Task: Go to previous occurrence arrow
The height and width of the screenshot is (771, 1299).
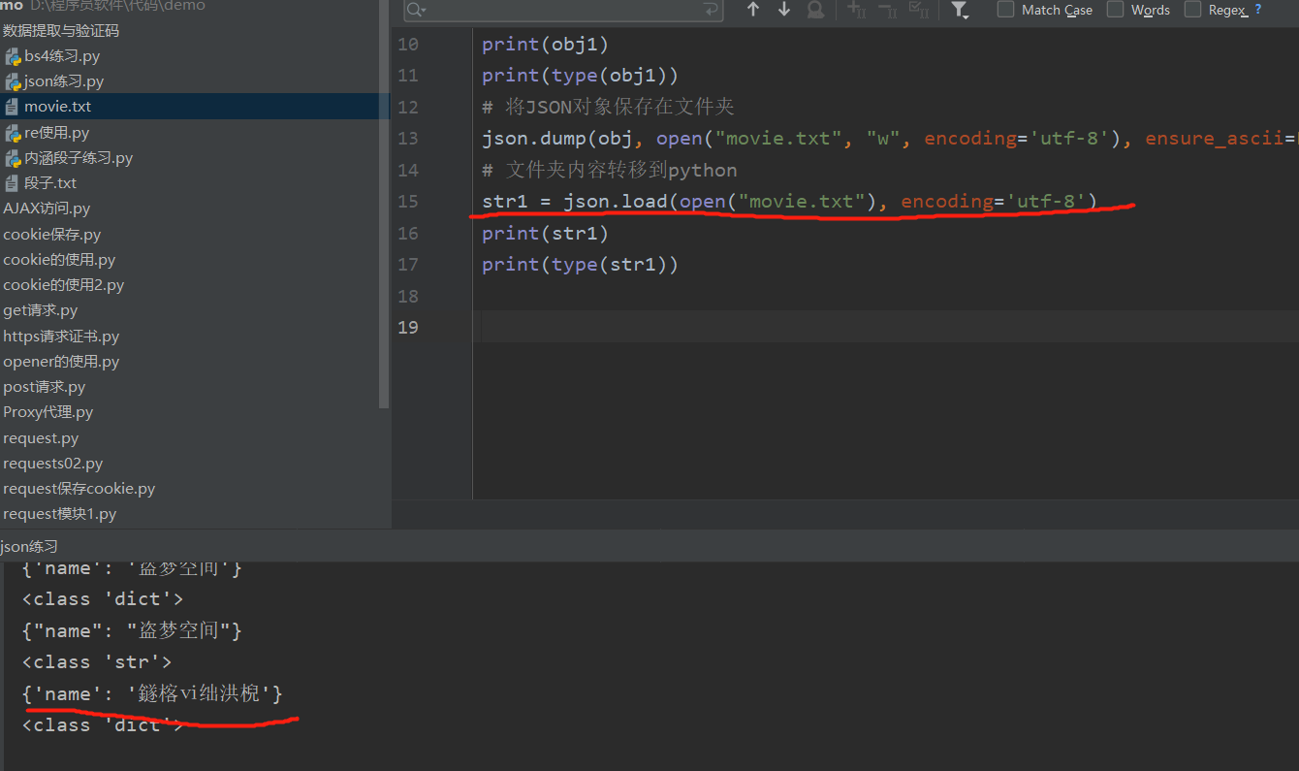Action: click(x=753, y=10)
